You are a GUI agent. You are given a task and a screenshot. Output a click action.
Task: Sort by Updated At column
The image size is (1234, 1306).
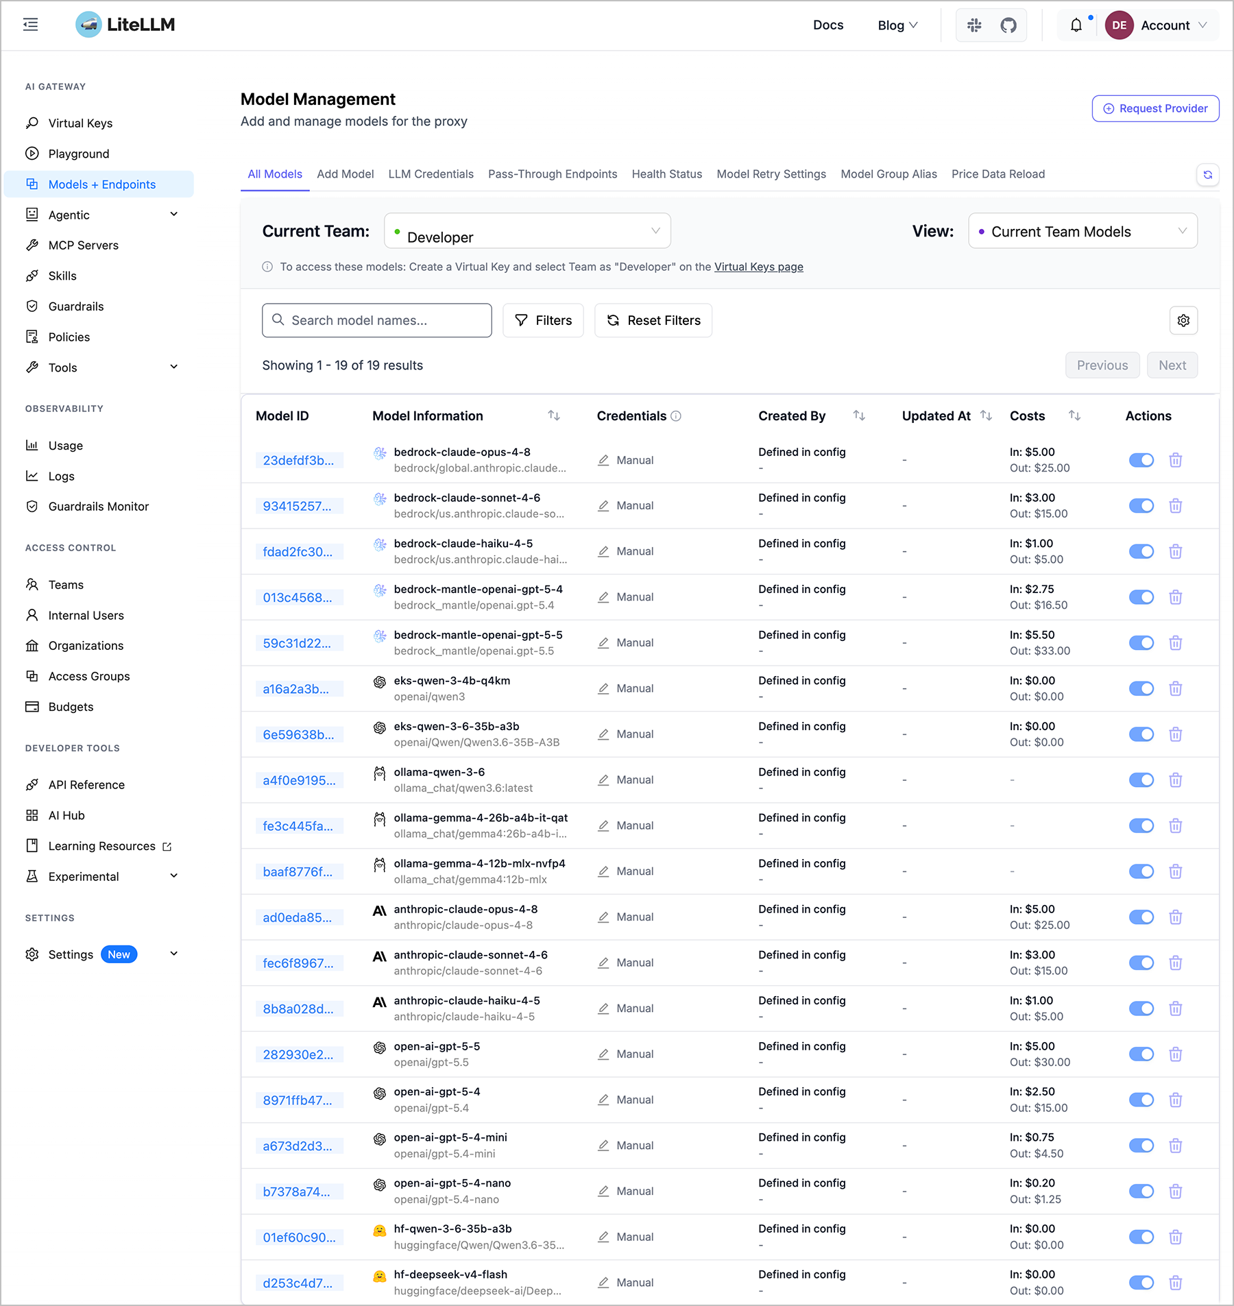pyautogui.click(x=986, y=415)
